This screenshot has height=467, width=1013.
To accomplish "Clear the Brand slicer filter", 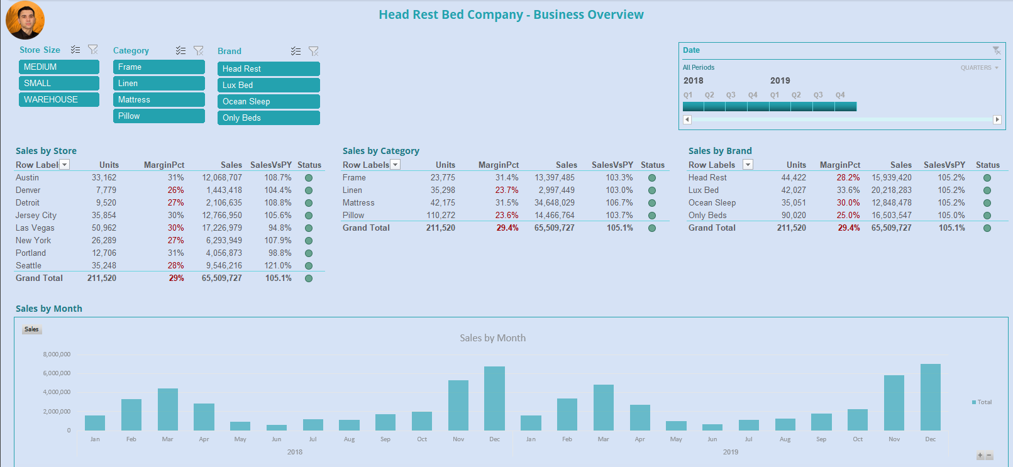I will click(314, 51).
